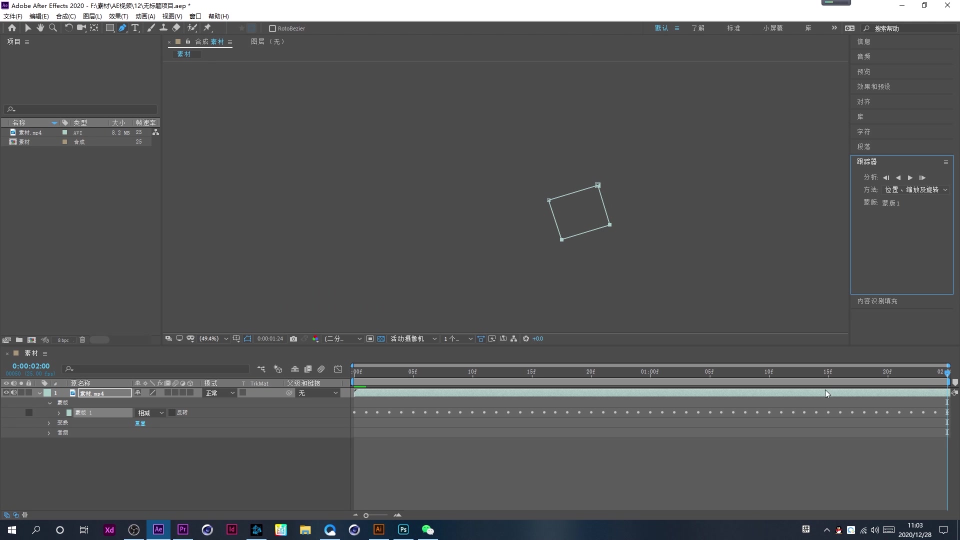Open the 相减 mask mode dropdown
The width and height of the screenshot is (960, 540).
pyautogui.click(x=151, y=413)
